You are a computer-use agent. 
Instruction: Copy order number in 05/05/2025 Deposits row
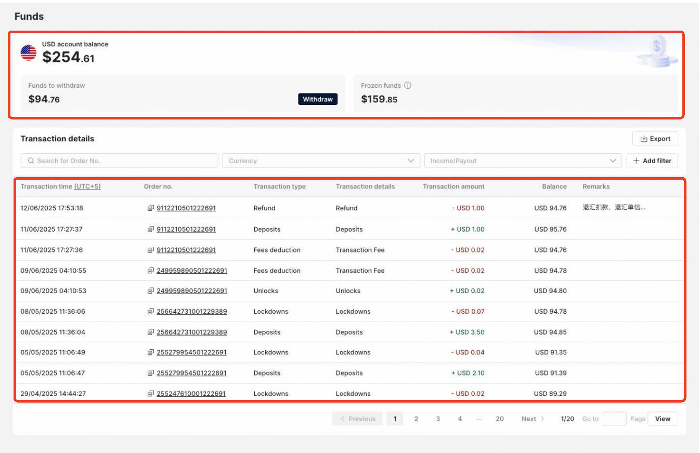pyautogui.click(x=151, y=373)
